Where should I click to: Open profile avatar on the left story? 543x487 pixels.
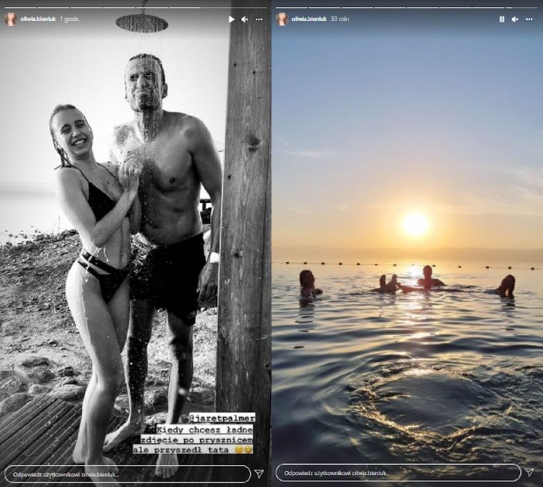[x=11, y=19]
